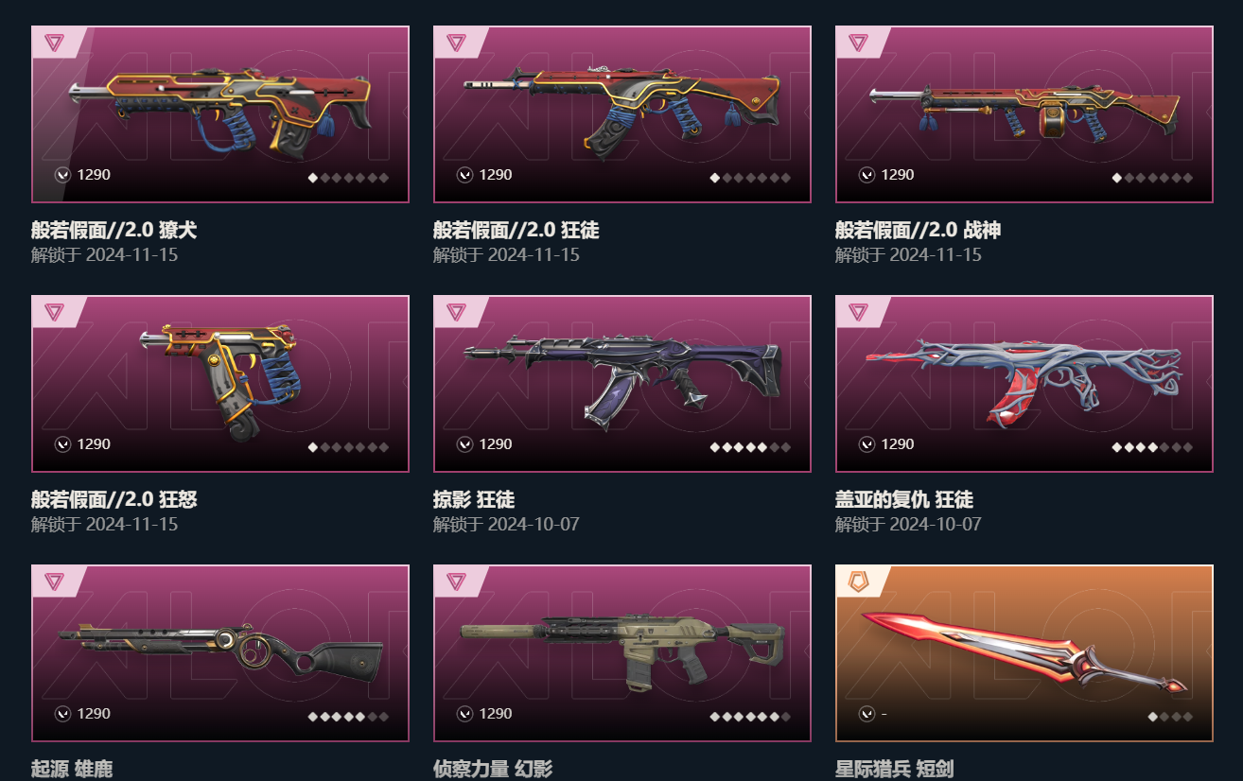
Task: Click the pink tier badge on 掠影 狂徒 card
Action: (456, 312)
